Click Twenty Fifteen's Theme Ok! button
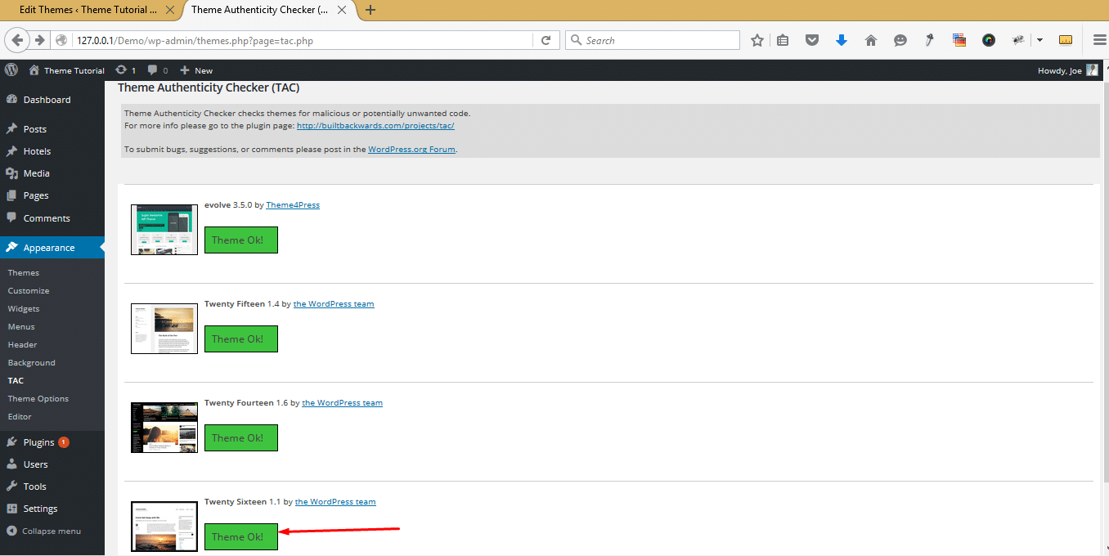 (x=241, y=339)
